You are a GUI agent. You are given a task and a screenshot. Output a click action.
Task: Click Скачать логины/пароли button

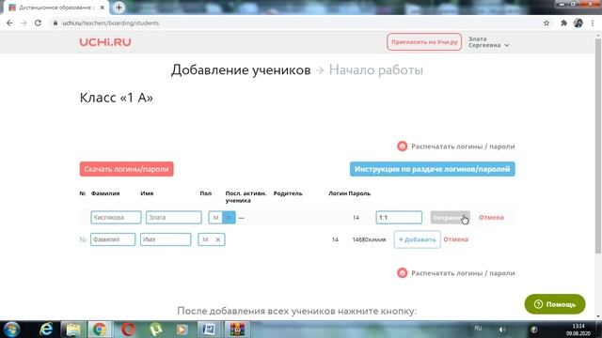click(127, 169)
